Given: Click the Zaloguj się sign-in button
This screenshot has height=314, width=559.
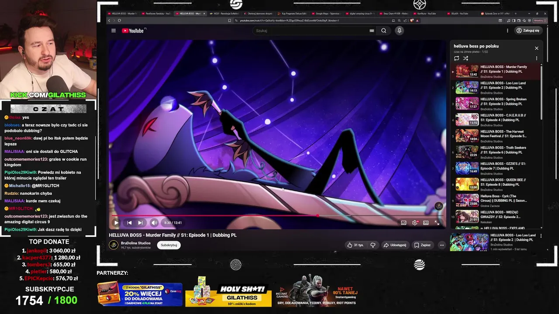Looking at the screenshot, I should [528, 31].
